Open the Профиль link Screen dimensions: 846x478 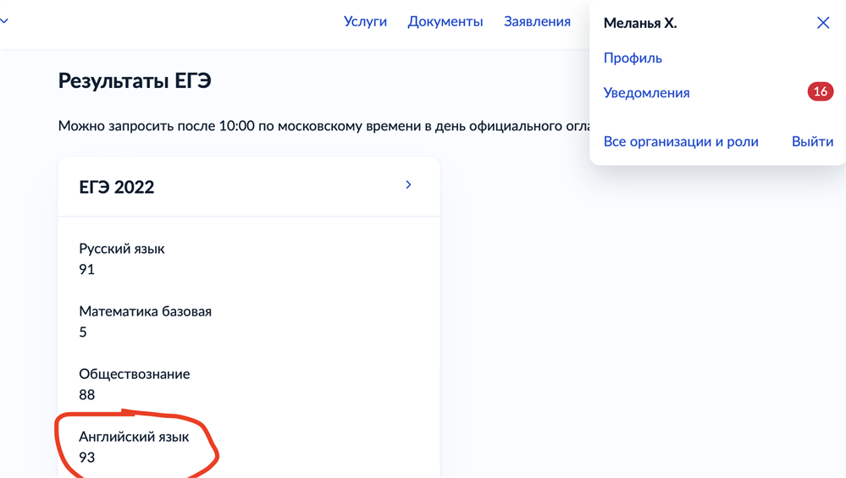pos(633,58)
